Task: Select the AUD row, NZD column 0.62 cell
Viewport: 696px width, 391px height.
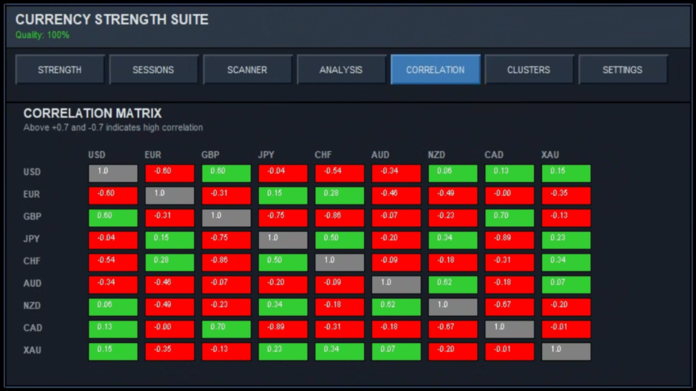Action: click(x=453, y=285)
